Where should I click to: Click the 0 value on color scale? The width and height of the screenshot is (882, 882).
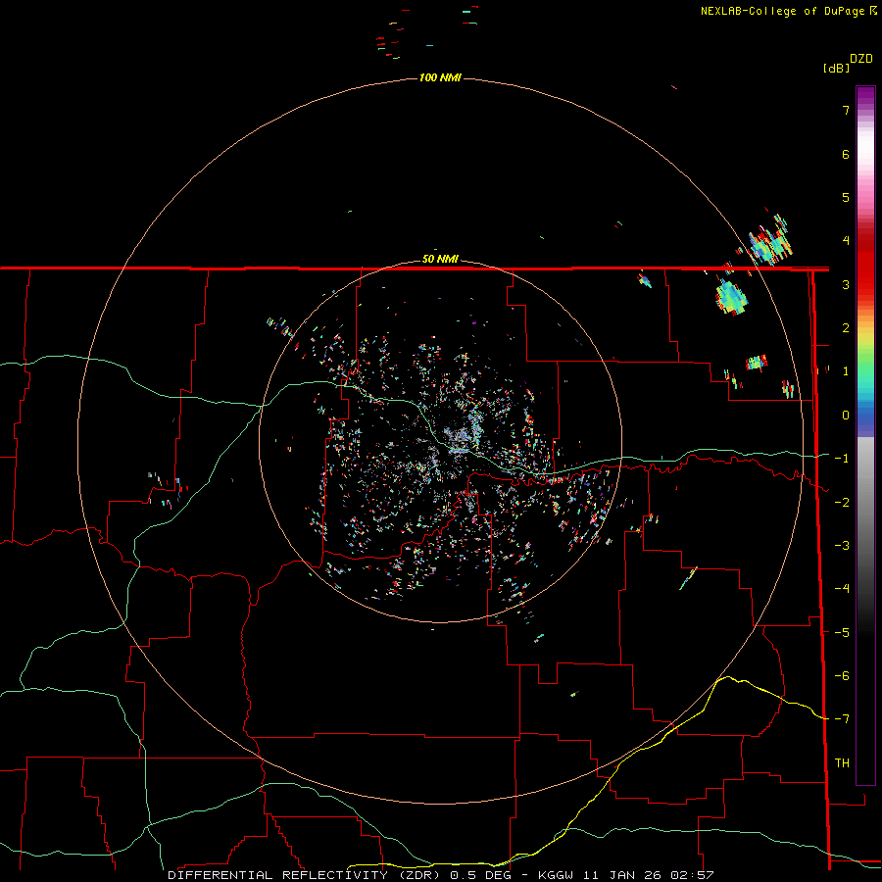[x=846, y=416]
